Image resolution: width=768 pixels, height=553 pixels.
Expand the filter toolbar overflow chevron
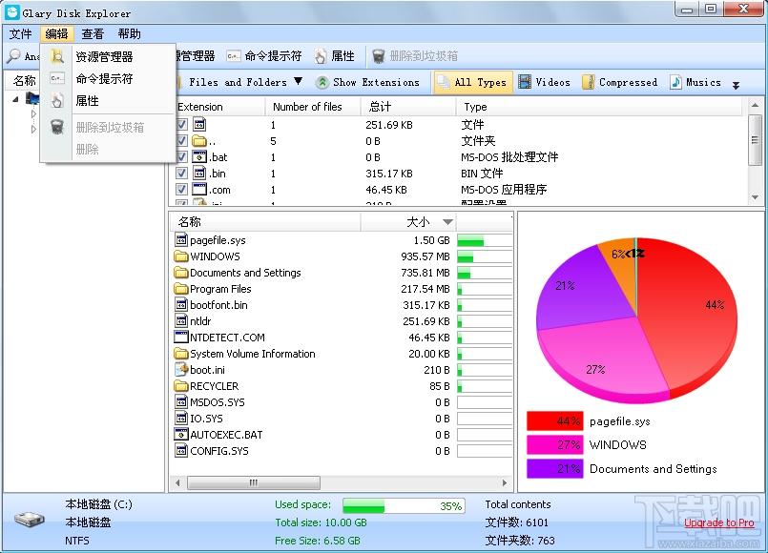(736, 85)
